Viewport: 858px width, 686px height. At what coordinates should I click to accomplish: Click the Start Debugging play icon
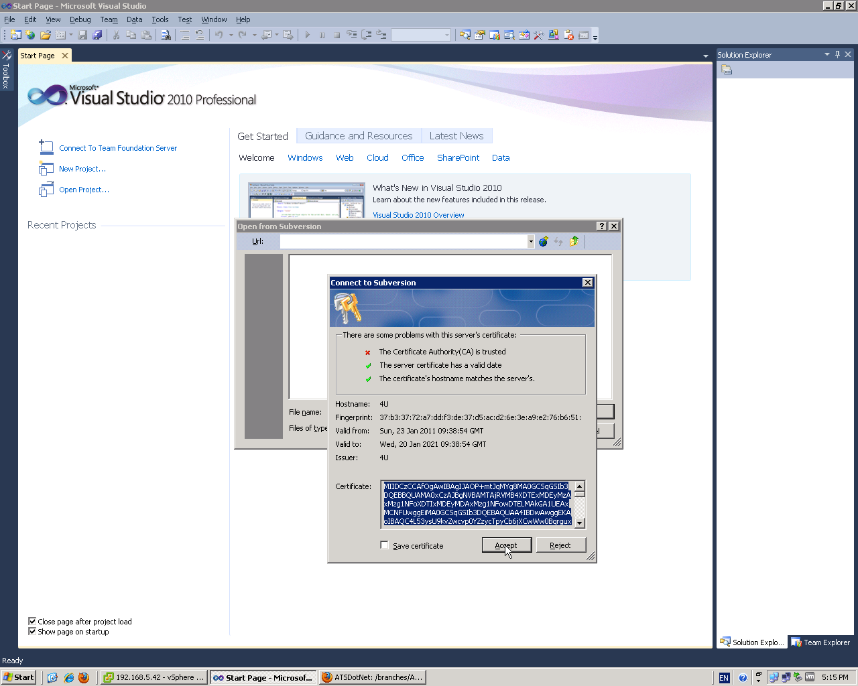(x=308, y=35)
